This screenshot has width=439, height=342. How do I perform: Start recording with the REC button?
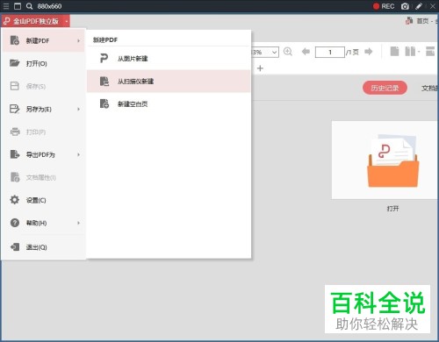pos(384,6)
